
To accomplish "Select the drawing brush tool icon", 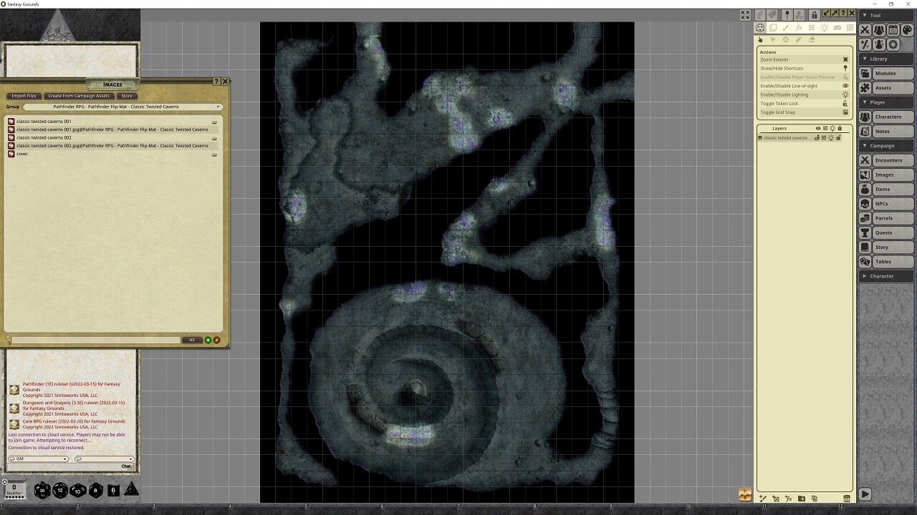I will click(x=785, y=27).
